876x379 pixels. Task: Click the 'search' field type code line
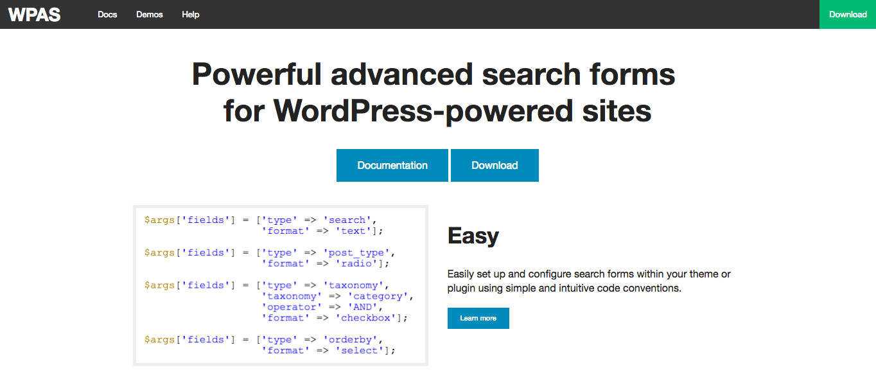(263, 220)
